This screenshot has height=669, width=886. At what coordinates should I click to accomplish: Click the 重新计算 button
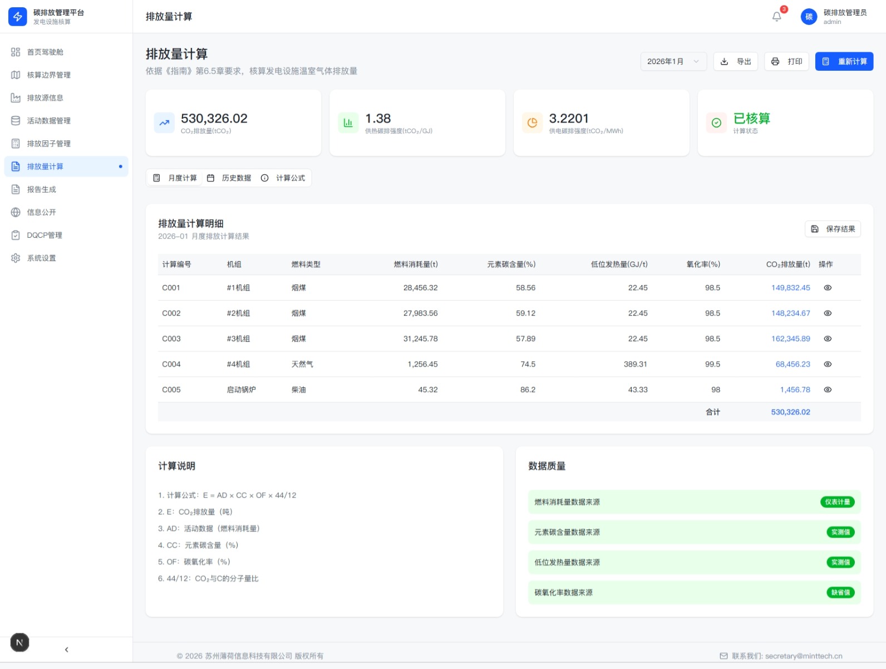pos(844,61)
